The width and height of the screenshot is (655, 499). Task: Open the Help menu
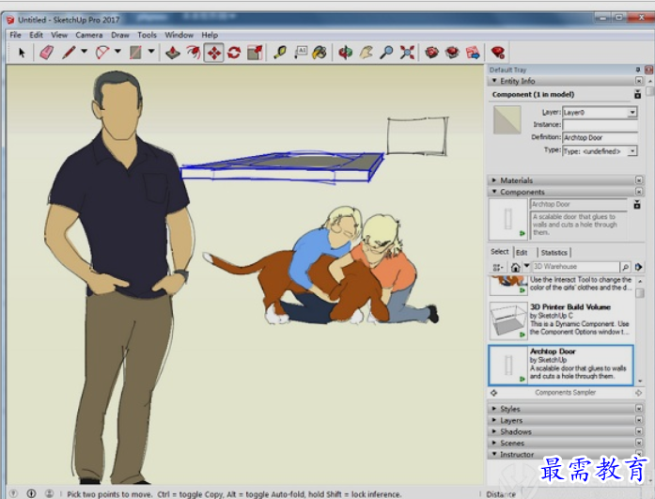tap(210, 35)
